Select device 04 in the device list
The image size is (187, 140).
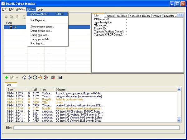15,27
